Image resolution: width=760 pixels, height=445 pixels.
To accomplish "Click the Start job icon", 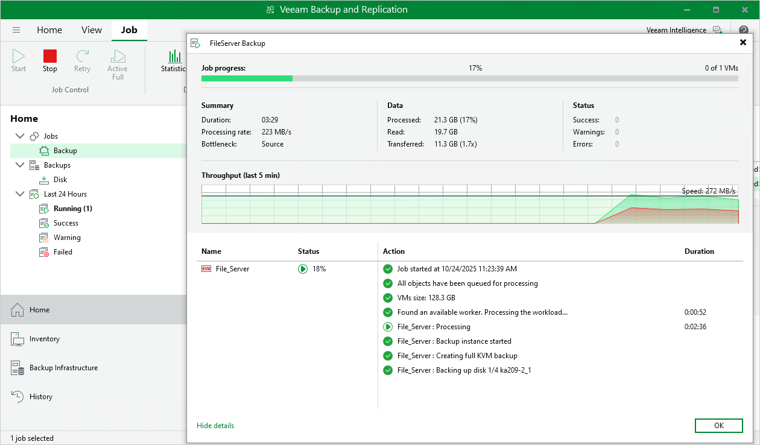I will pos(19,57).
